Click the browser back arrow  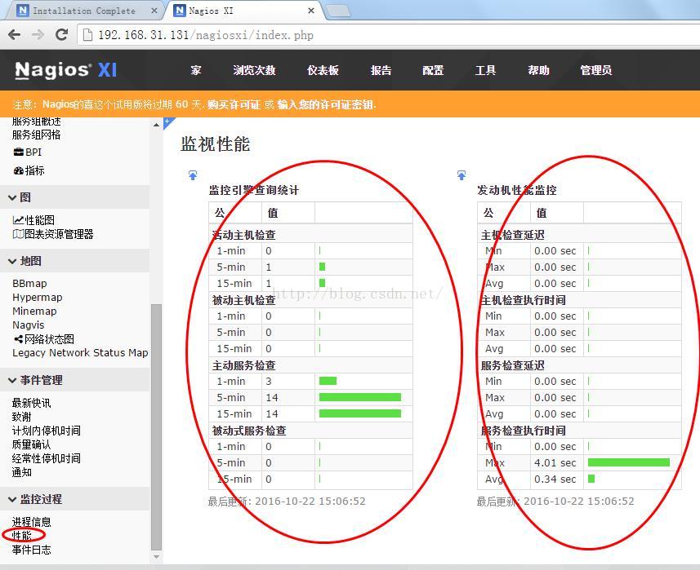(14, 35)
